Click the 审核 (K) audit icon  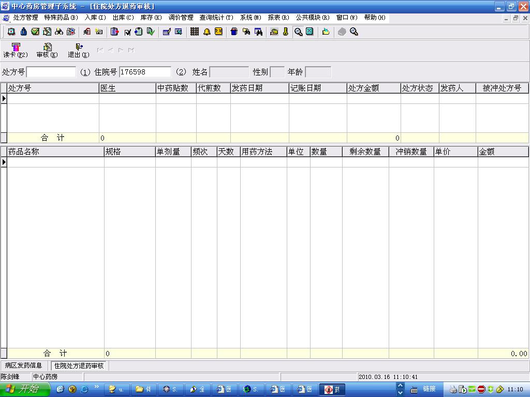[x=47, y=50]
